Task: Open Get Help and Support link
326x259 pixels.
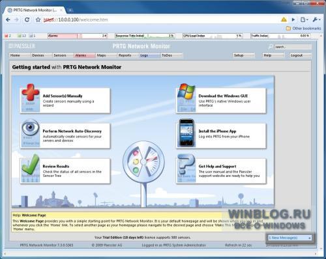Action: (217, 167)
